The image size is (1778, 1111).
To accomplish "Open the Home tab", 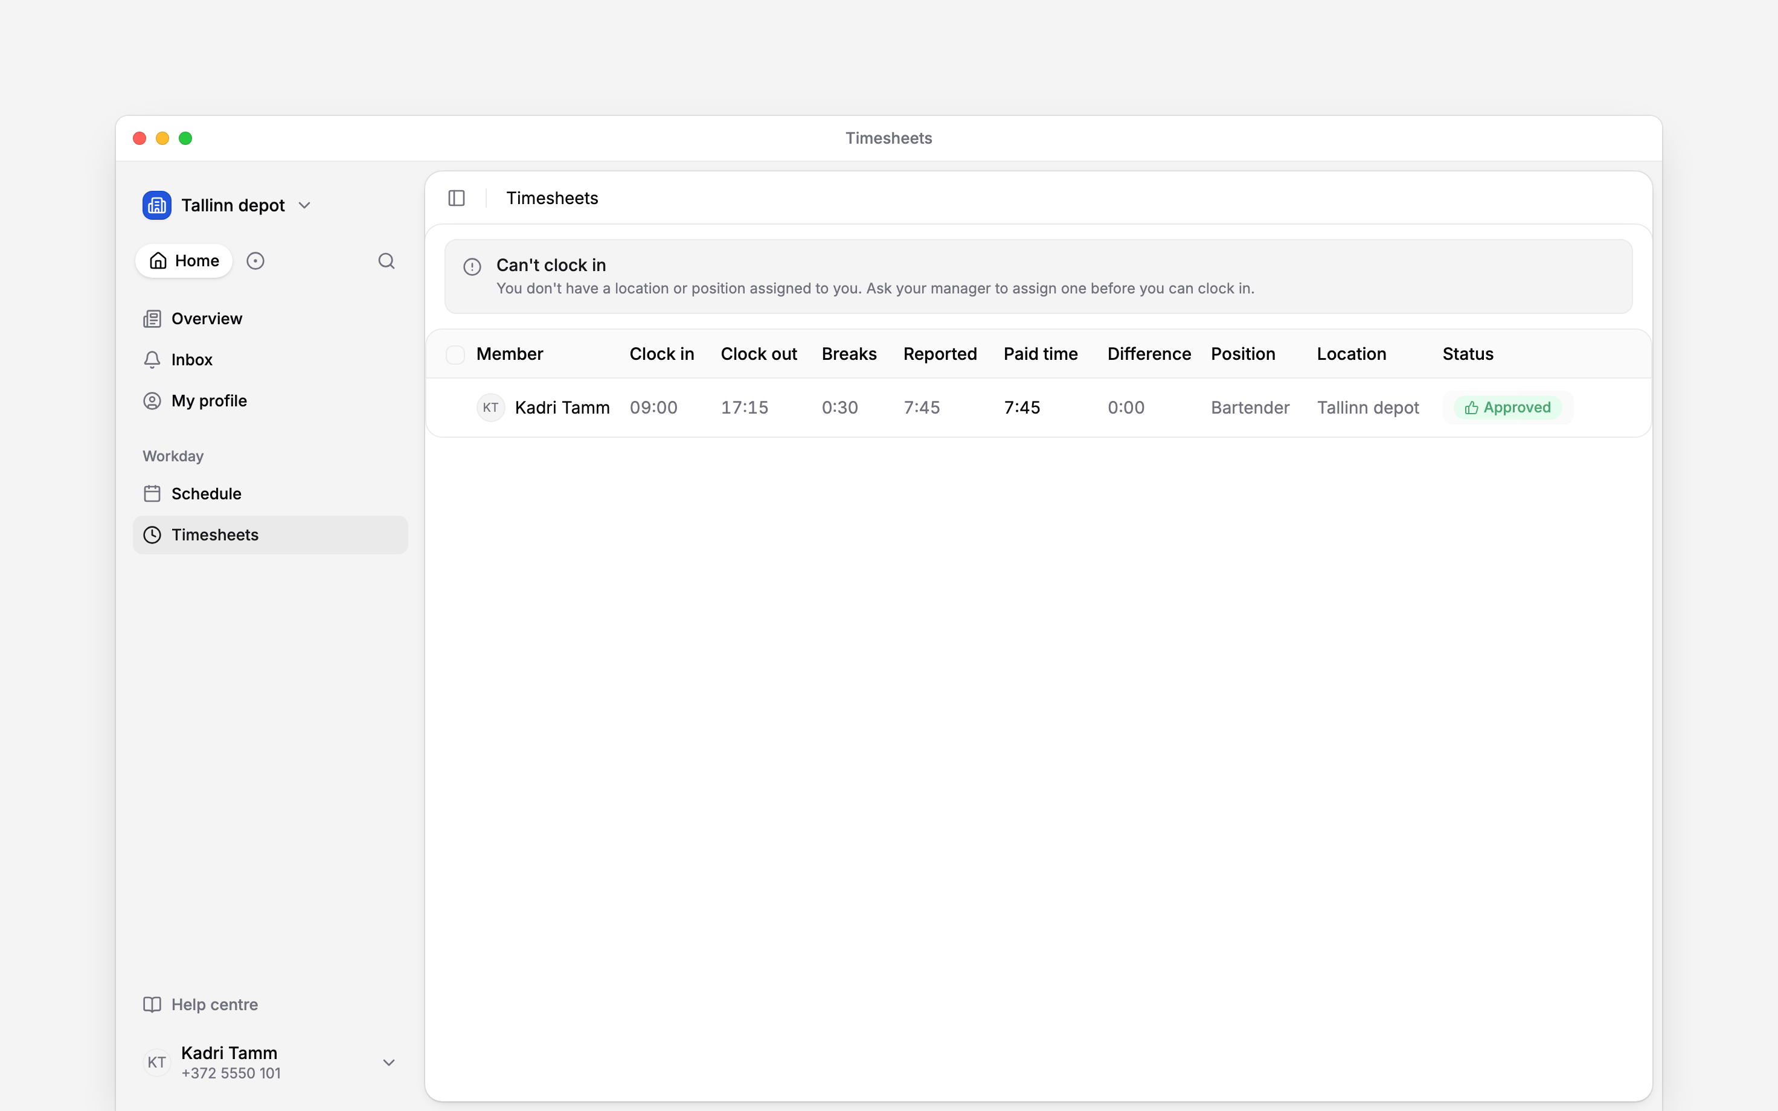I will point(184,261).
